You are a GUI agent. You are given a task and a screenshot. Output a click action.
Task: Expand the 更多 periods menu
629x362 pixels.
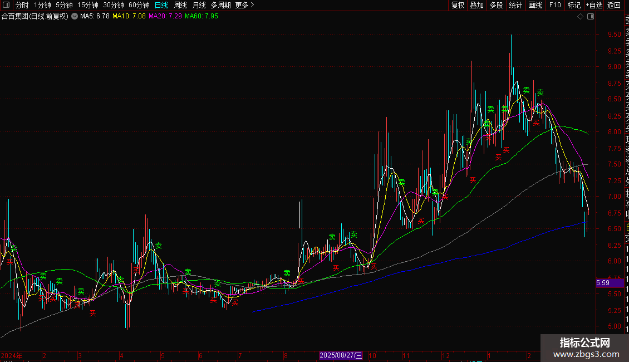click(244, 5)
